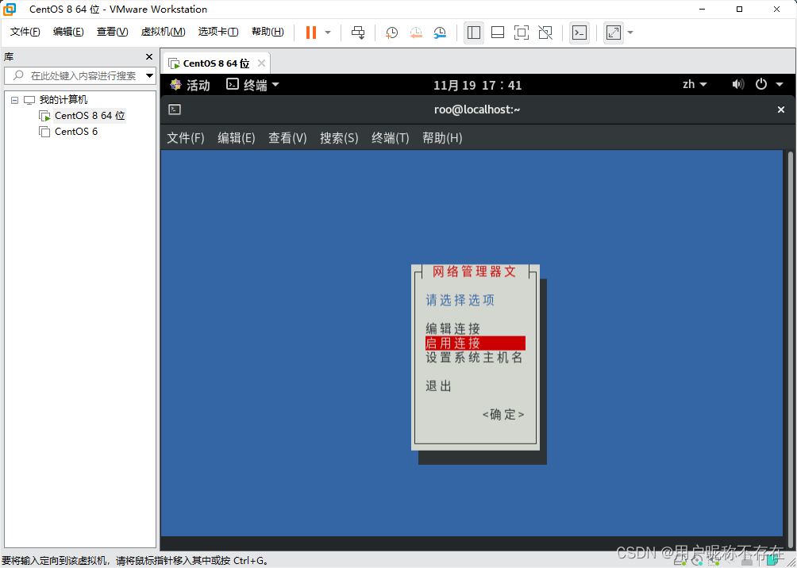Image resolution: width=797 pixels, height=568 pixels.
Task: Click the GNOME volume speaker icon
Action: pos(738,84)
